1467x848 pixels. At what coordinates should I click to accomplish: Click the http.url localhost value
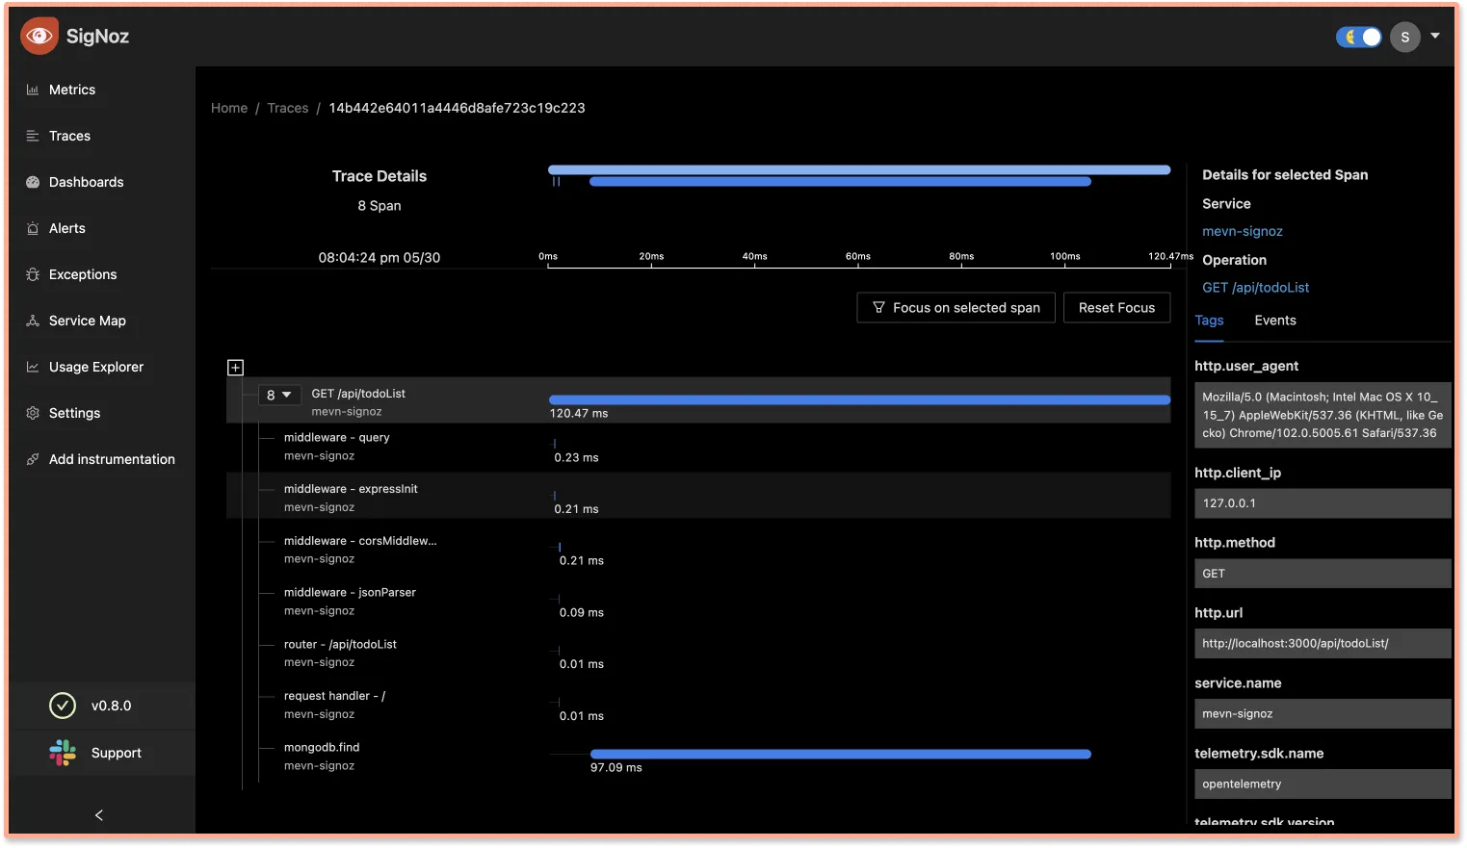1323,644
